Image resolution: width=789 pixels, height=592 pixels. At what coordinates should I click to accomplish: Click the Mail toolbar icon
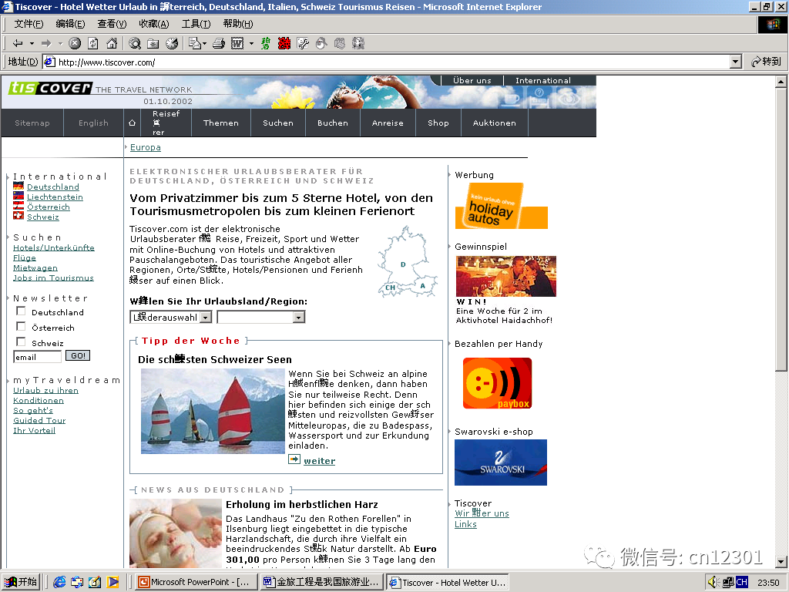(x=194, y=44)
